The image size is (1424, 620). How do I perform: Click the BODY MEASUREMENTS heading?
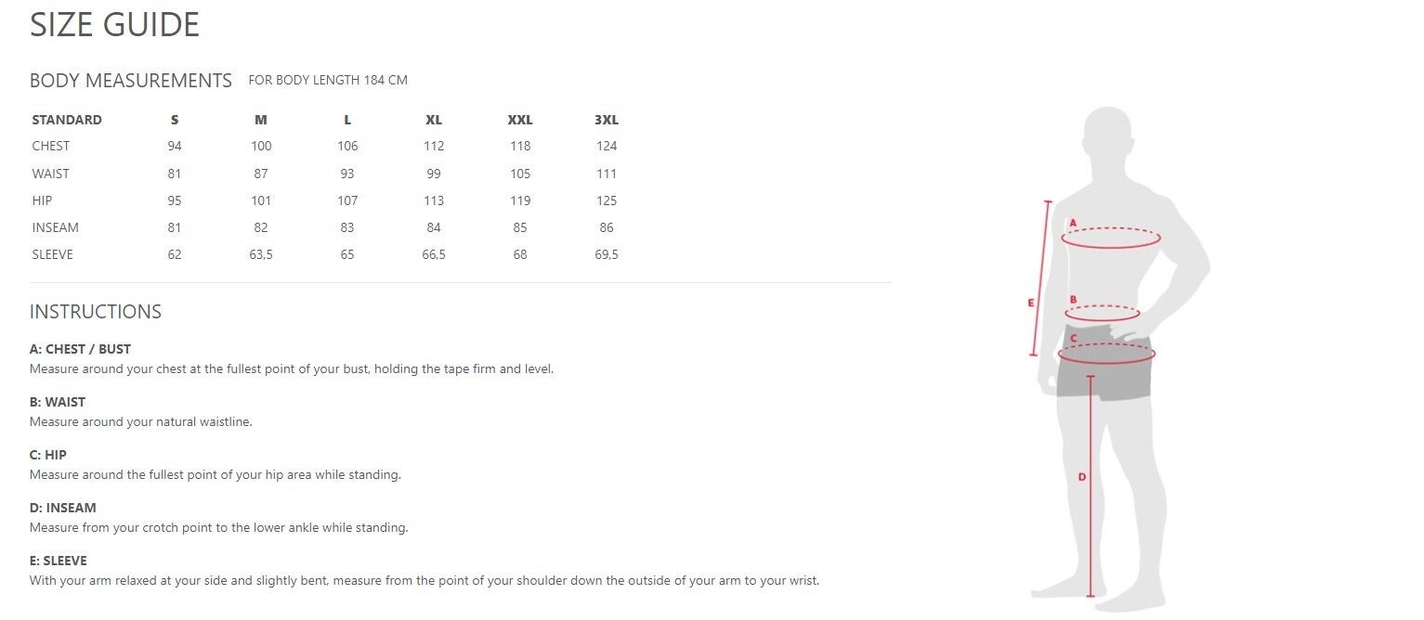pos(131,81)
